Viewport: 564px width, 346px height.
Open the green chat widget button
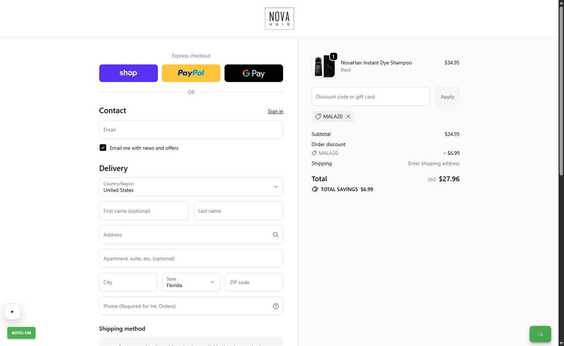540,334
